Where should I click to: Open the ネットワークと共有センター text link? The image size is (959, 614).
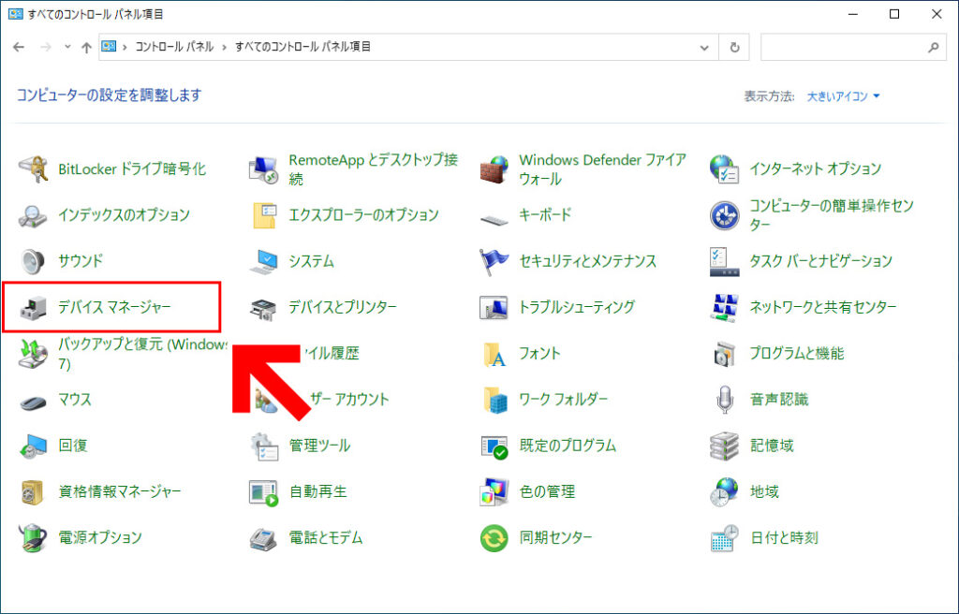pyautogui.click(x=823, y=307)
